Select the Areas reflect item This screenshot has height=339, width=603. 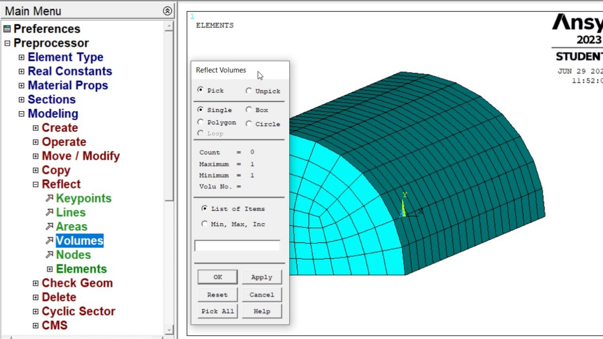point(71,226)
